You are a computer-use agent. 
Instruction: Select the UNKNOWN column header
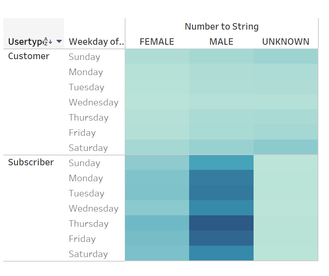(x=286, y=42)
